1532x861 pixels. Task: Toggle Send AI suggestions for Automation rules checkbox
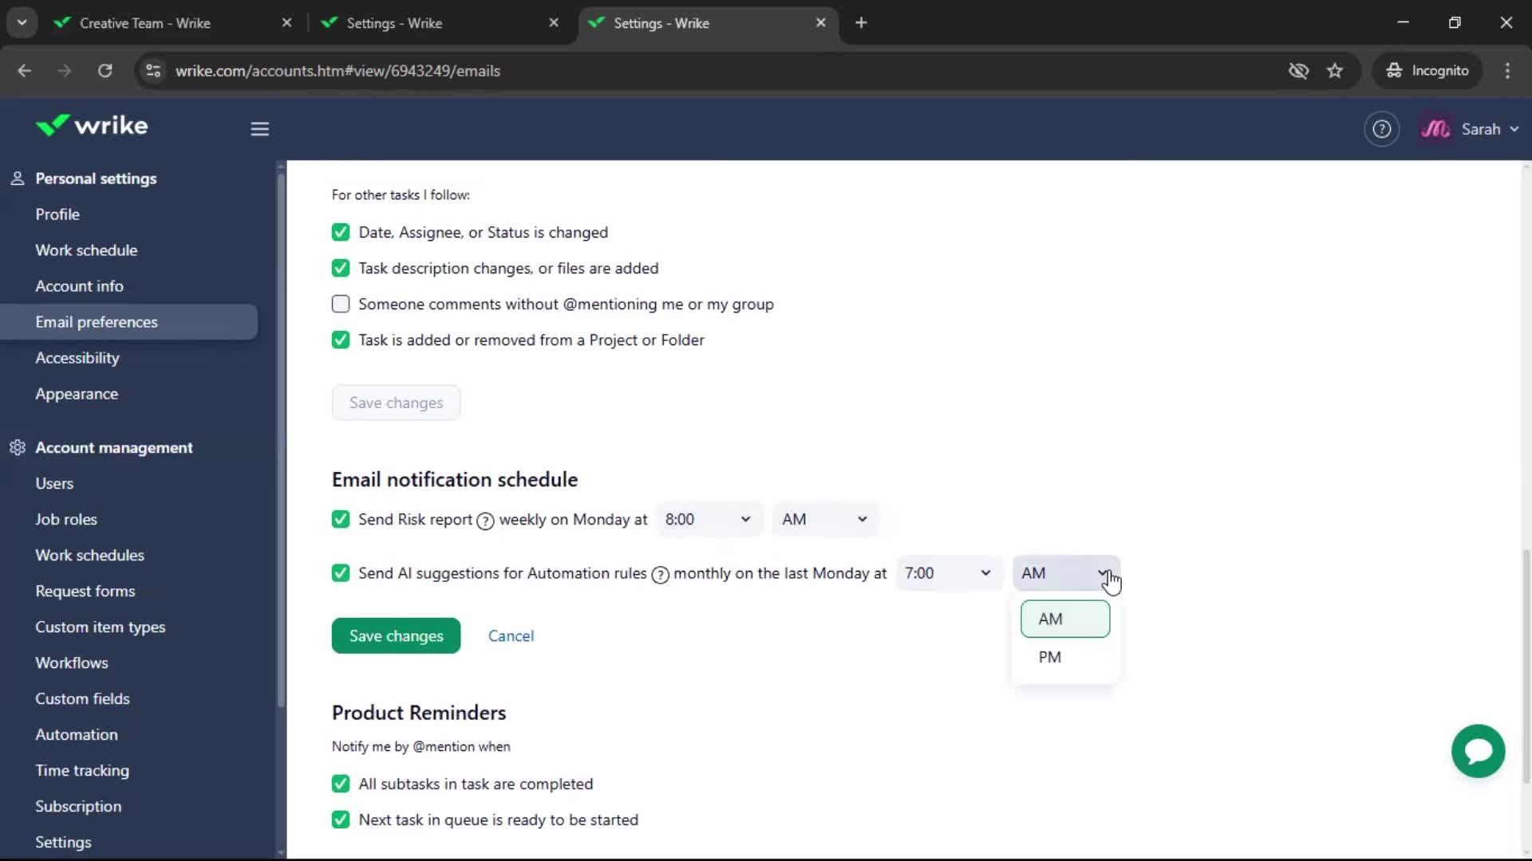(341, 572)
